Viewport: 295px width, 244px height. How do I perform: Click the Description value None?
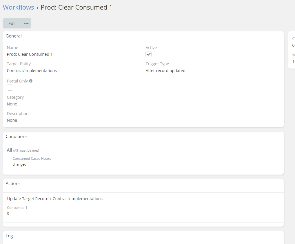coord(12,120)
